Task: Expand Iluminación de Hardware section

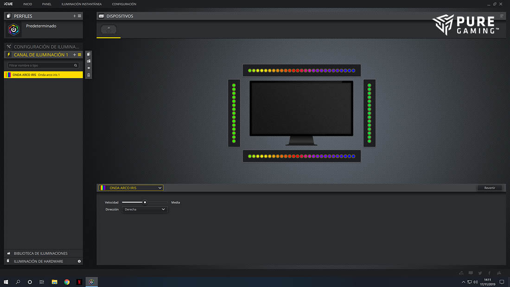Action: tap(38, 261)
